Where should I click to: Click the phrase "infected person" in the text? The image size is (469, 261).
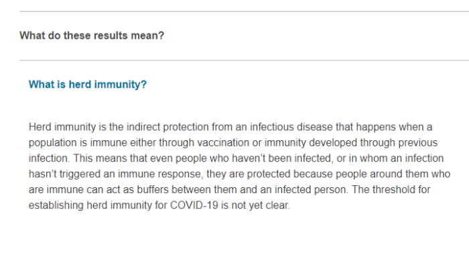[x=310, y=190]
